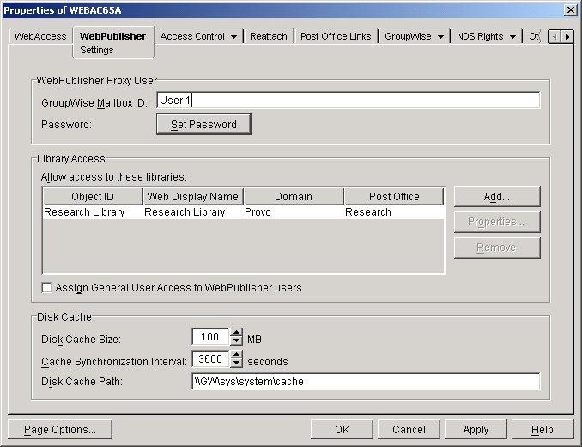Decrease Cache Synchronization Interval down arrow
This screenshot has width=582, height=447.
tap(236, 363)
